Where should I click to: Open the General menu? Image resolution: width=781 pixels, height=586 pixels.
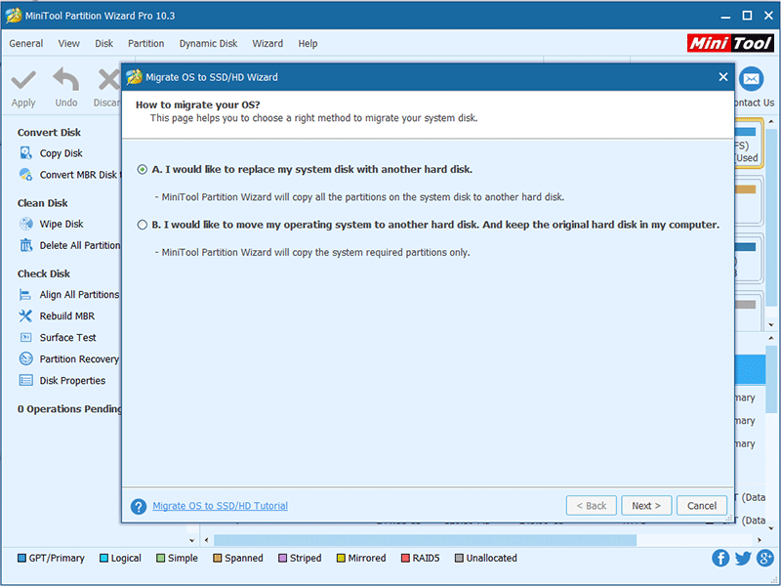[26, 44]
